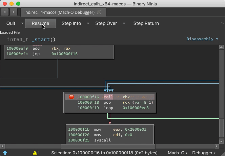Expand the toolbar overflow chevron
Screen dimensions: 225x156
point(222,23)
